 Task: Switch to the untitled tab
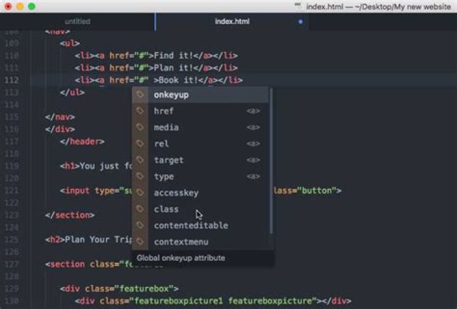click(77, 22)
